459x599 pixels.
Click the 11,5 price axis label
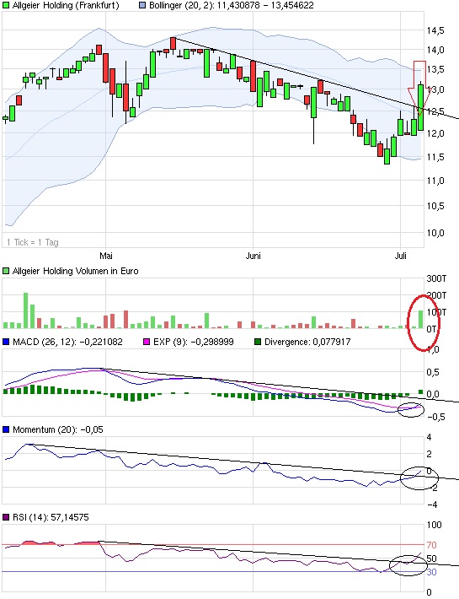(435, 157)
